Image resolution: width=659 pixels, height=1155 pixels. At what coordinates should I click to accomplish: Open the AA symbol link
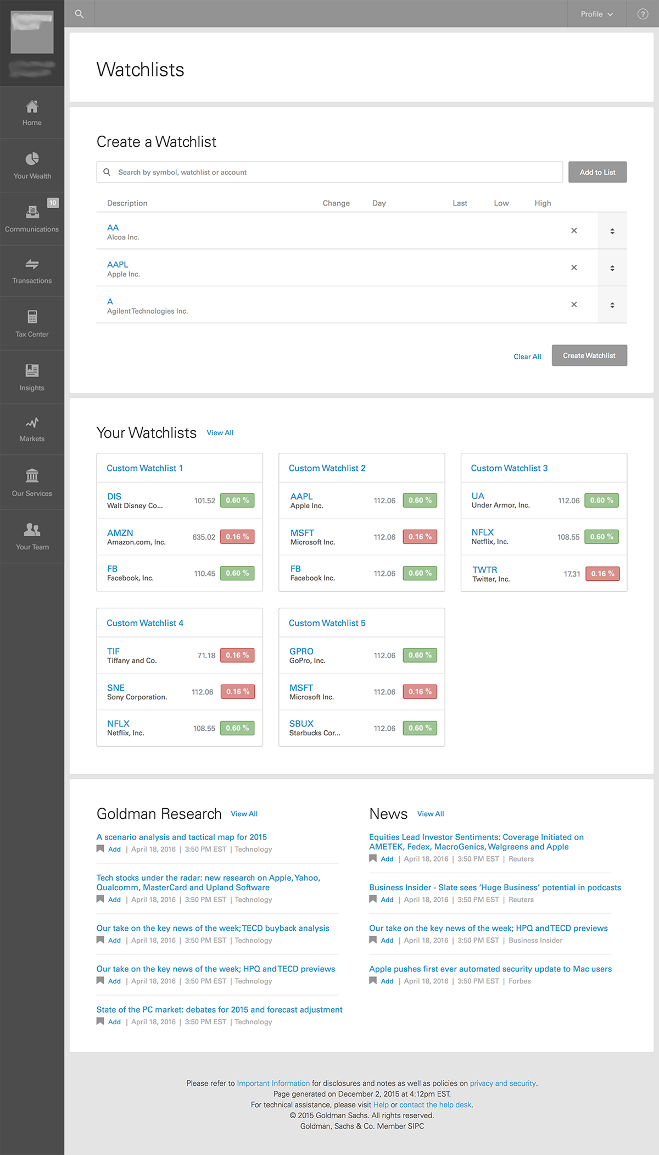113,227
